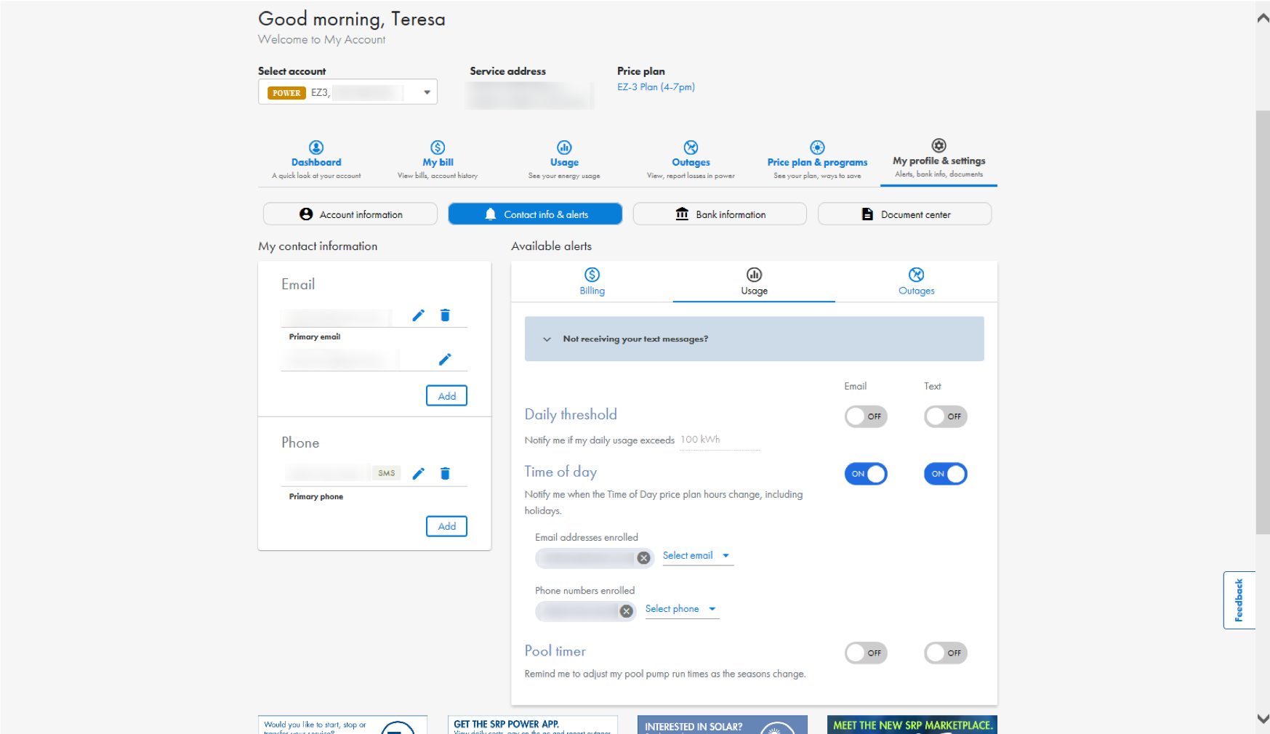Open the Select email dropdown
Viewport: 1270px width, 734px height.
coord(697,555)
